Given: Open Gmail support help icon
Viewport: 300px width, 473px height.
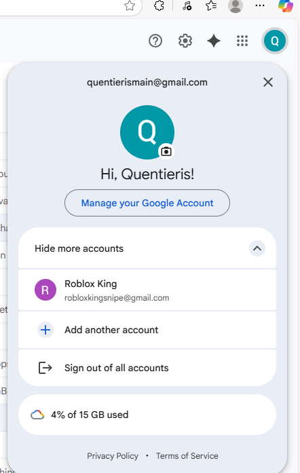Looking at the screenshot, I should [155, 41].
